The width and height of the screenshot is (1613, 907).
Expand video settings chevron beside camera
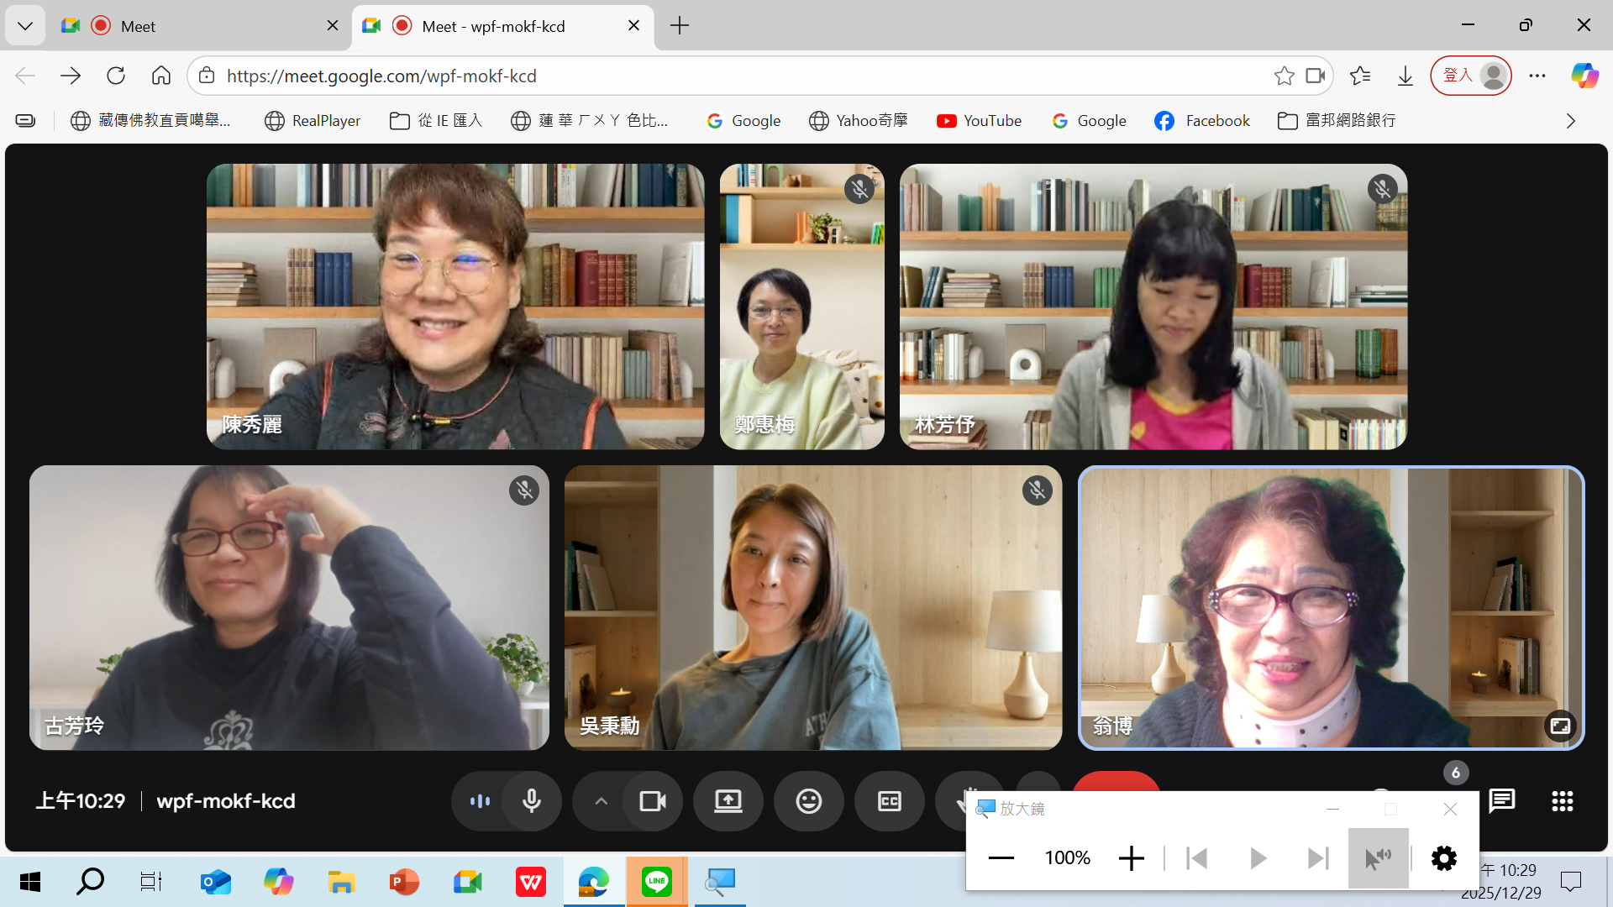click(601, 801)
